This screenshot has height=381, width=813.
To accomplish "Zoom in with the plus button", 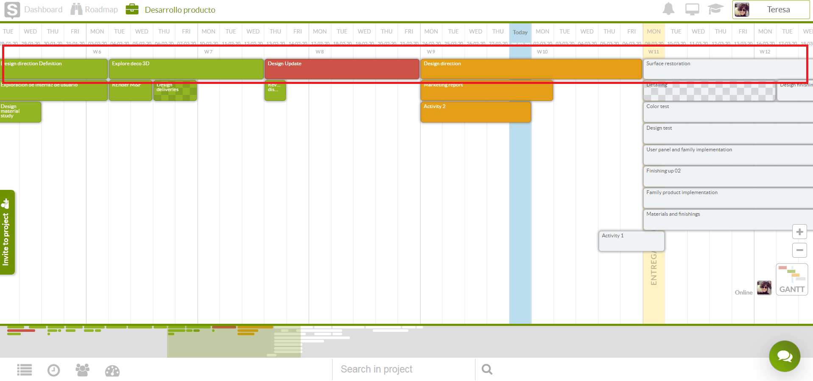I will (799, 232).
